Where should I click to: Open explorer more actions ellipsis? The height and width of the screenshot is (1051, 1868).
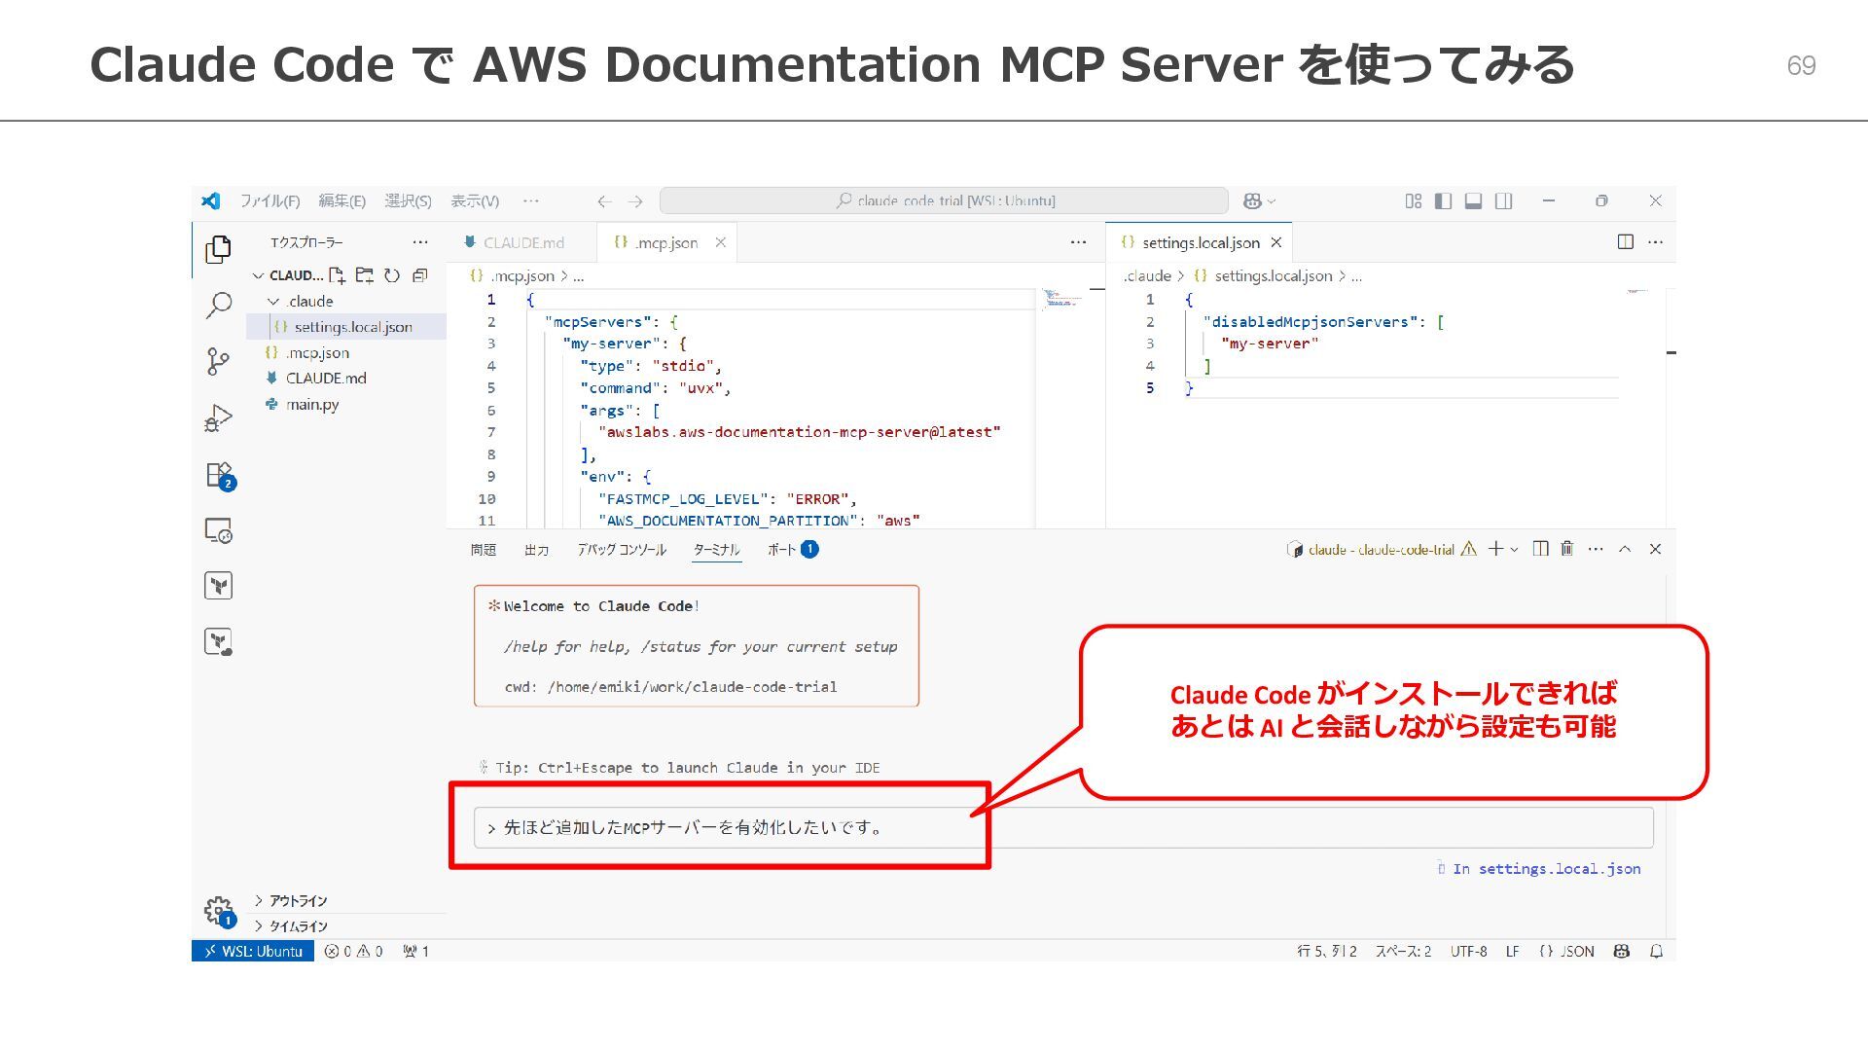pyautogui.click(x=420, y=242)
